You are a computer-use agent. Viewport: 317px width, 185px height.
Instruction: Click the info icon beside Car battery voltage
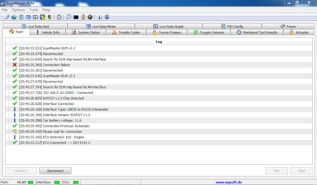coord(15,120)
